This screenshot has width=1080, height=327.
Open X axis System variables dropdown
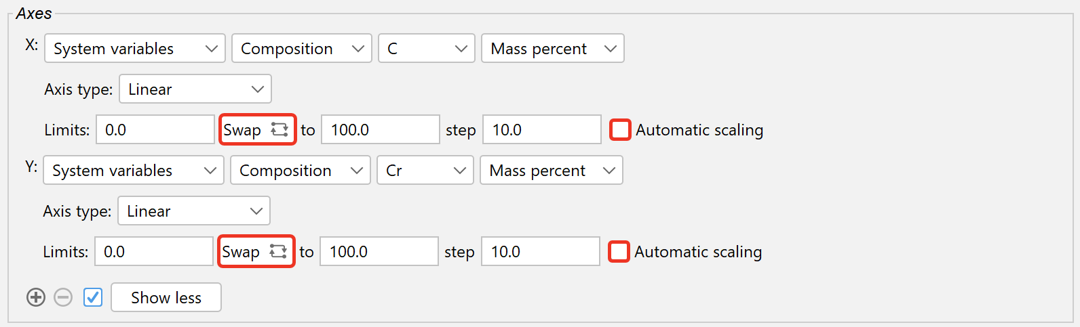135,49
